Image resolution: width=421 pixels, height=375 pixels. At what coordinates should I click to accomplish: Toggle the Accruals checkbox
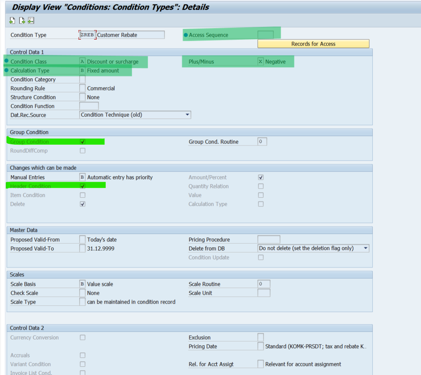pyautogui.click(x=83, y=355)
